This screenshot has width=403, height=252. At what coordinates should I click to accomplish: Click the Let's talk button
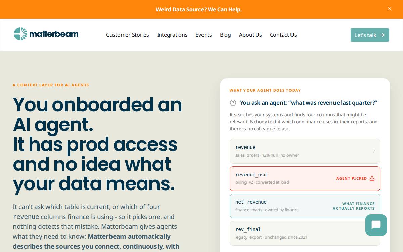(370, 35)
